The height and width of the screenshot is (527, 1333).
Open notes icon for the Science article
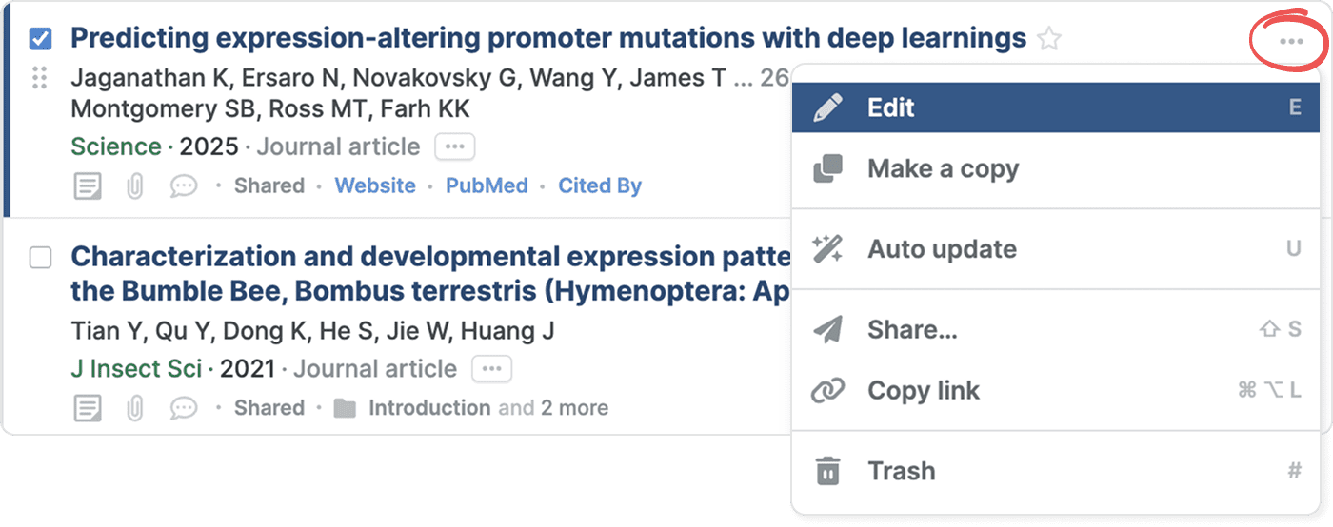tap(88, 186)
